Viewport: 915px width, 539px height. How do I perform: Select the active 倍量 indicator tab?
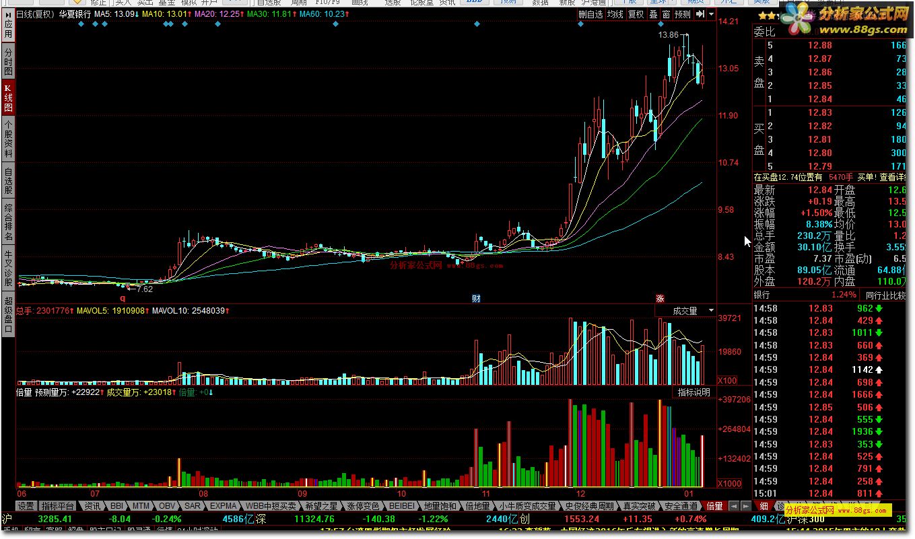coord(714,506)
